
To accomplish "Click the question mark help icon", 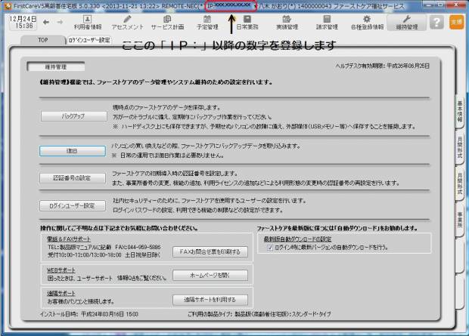I will click(436, 22).
